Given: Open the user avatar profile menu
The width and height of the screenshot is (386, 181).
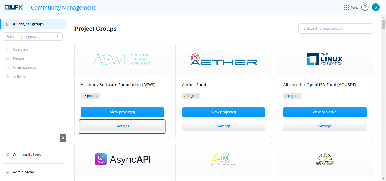Looking at the screenshot, I should pos(376,7).
